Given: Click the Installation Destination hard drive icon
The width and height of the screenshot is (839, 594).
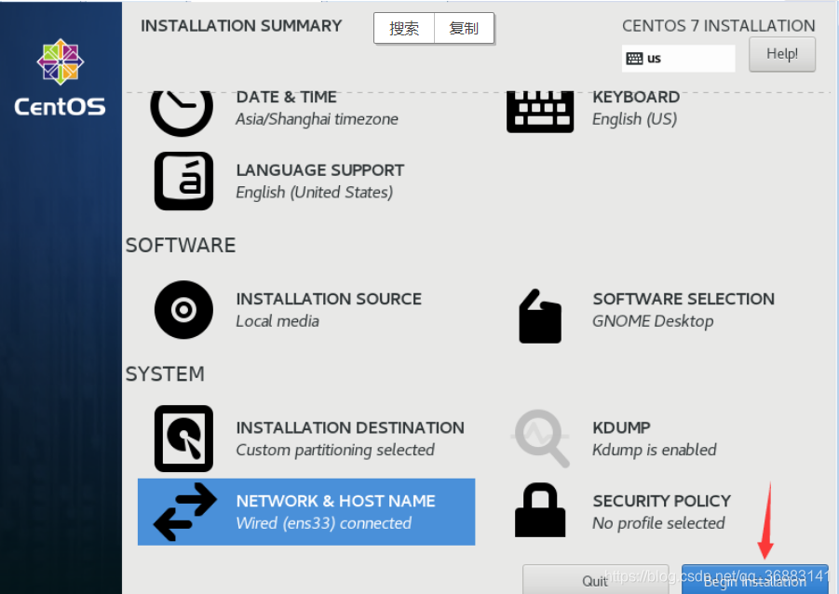Looking at the screenshot, I should click(x=183, y=439).
